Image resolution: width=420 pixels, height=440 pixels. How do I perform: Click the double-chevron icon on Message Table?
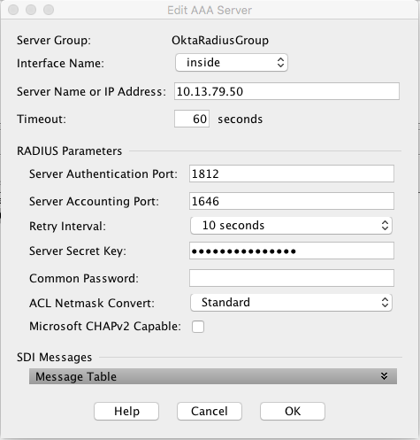[x=384, y=376]
